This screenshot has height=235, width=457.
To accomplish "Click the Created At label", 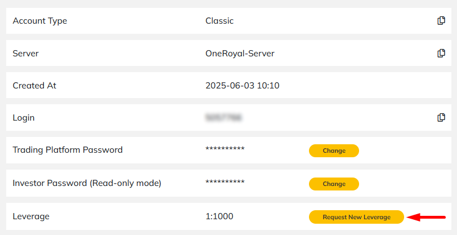I will tap(34, 86).
